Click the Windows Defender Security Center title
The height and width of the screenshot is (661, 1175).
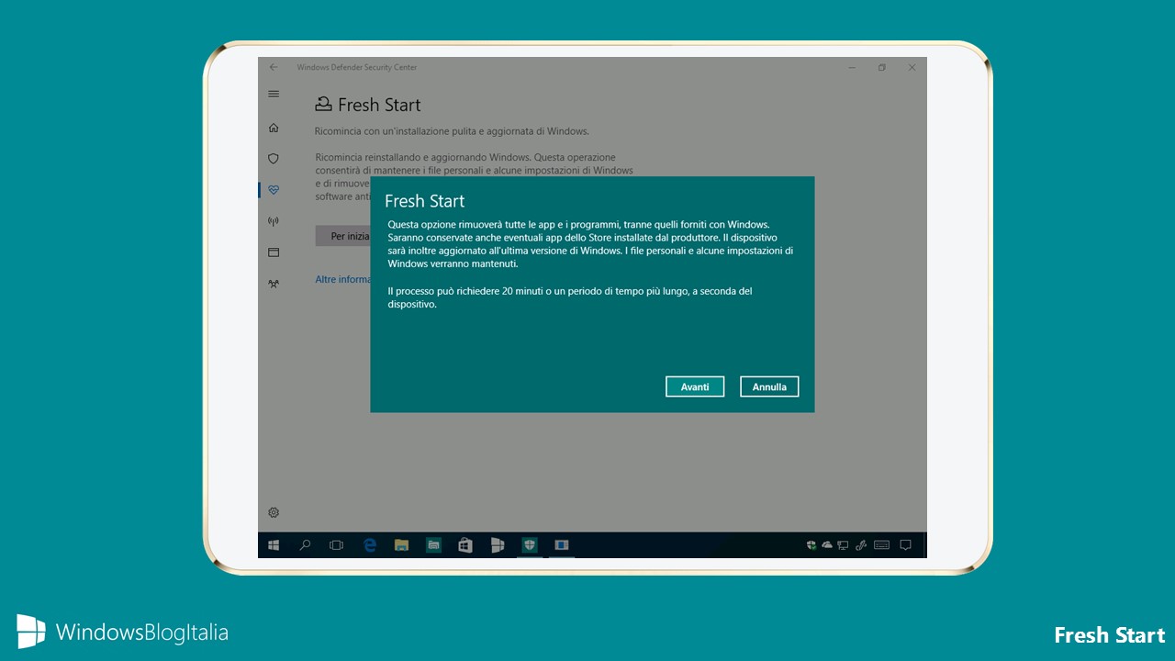pos(356,67)
